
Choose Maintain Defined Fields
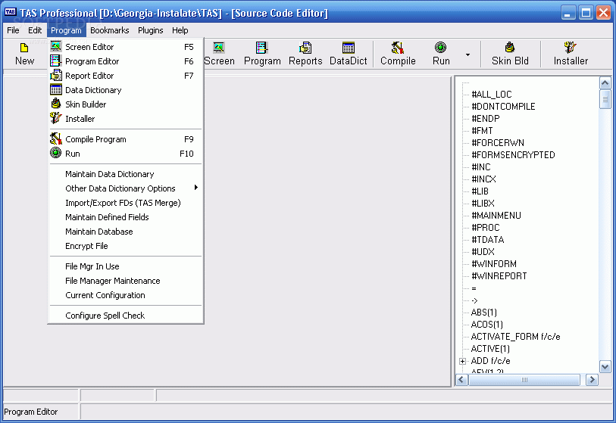126,217
